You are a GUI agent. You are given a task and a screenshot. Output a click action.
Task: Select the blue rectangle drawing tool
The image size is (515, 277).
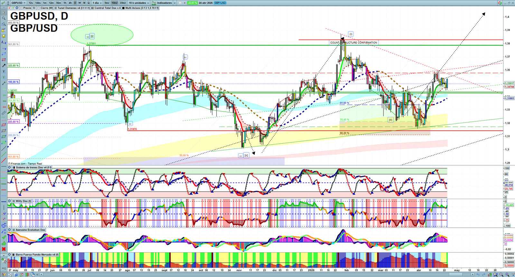(x=4, y=54)
